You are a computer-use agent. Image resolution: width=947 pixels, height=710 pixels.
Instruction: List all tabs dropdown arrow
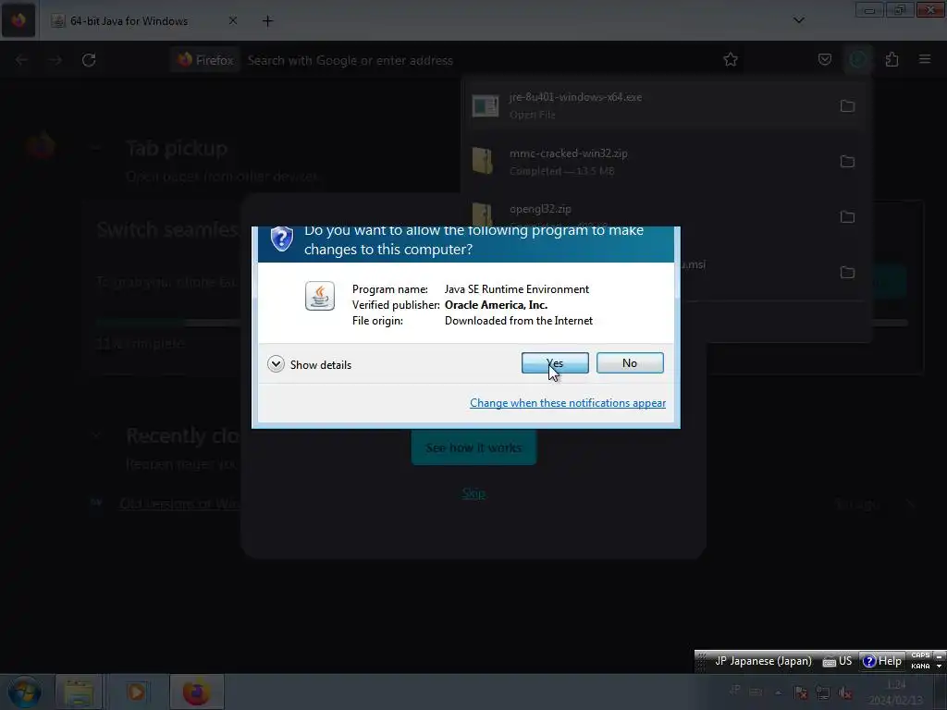[x=798, y=20]
